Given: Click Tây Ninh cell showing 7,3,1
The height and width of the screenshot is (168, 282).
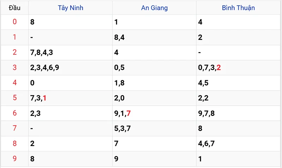Looking at the screenshot, I should [x=39, y=98].
